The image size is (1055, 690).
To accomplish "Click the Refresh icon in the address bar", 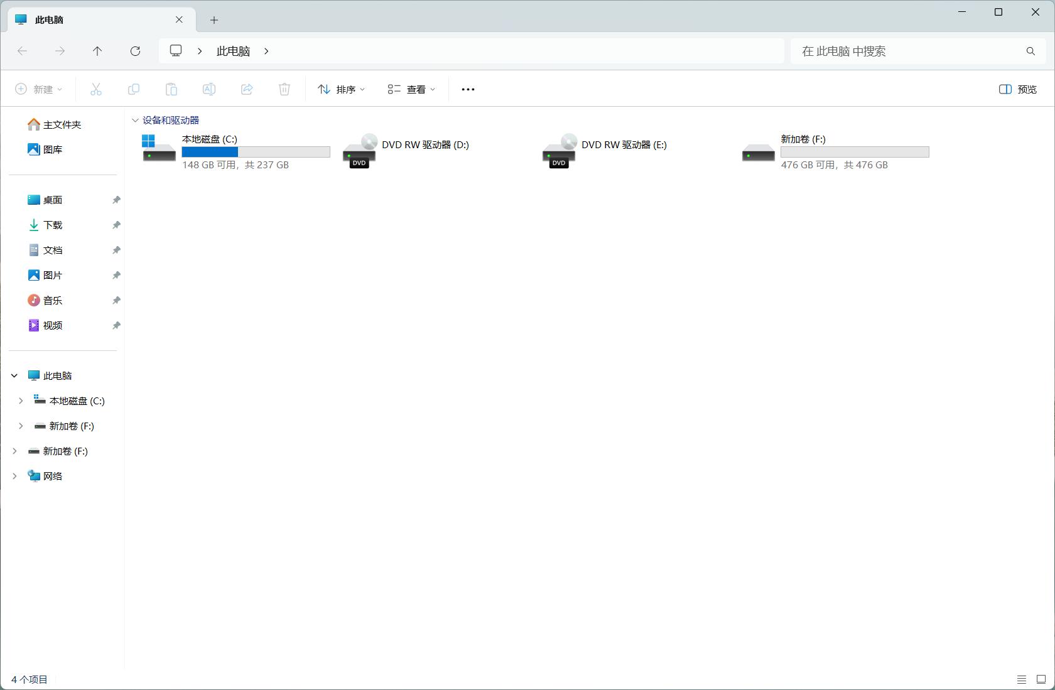I will (135, 51).
